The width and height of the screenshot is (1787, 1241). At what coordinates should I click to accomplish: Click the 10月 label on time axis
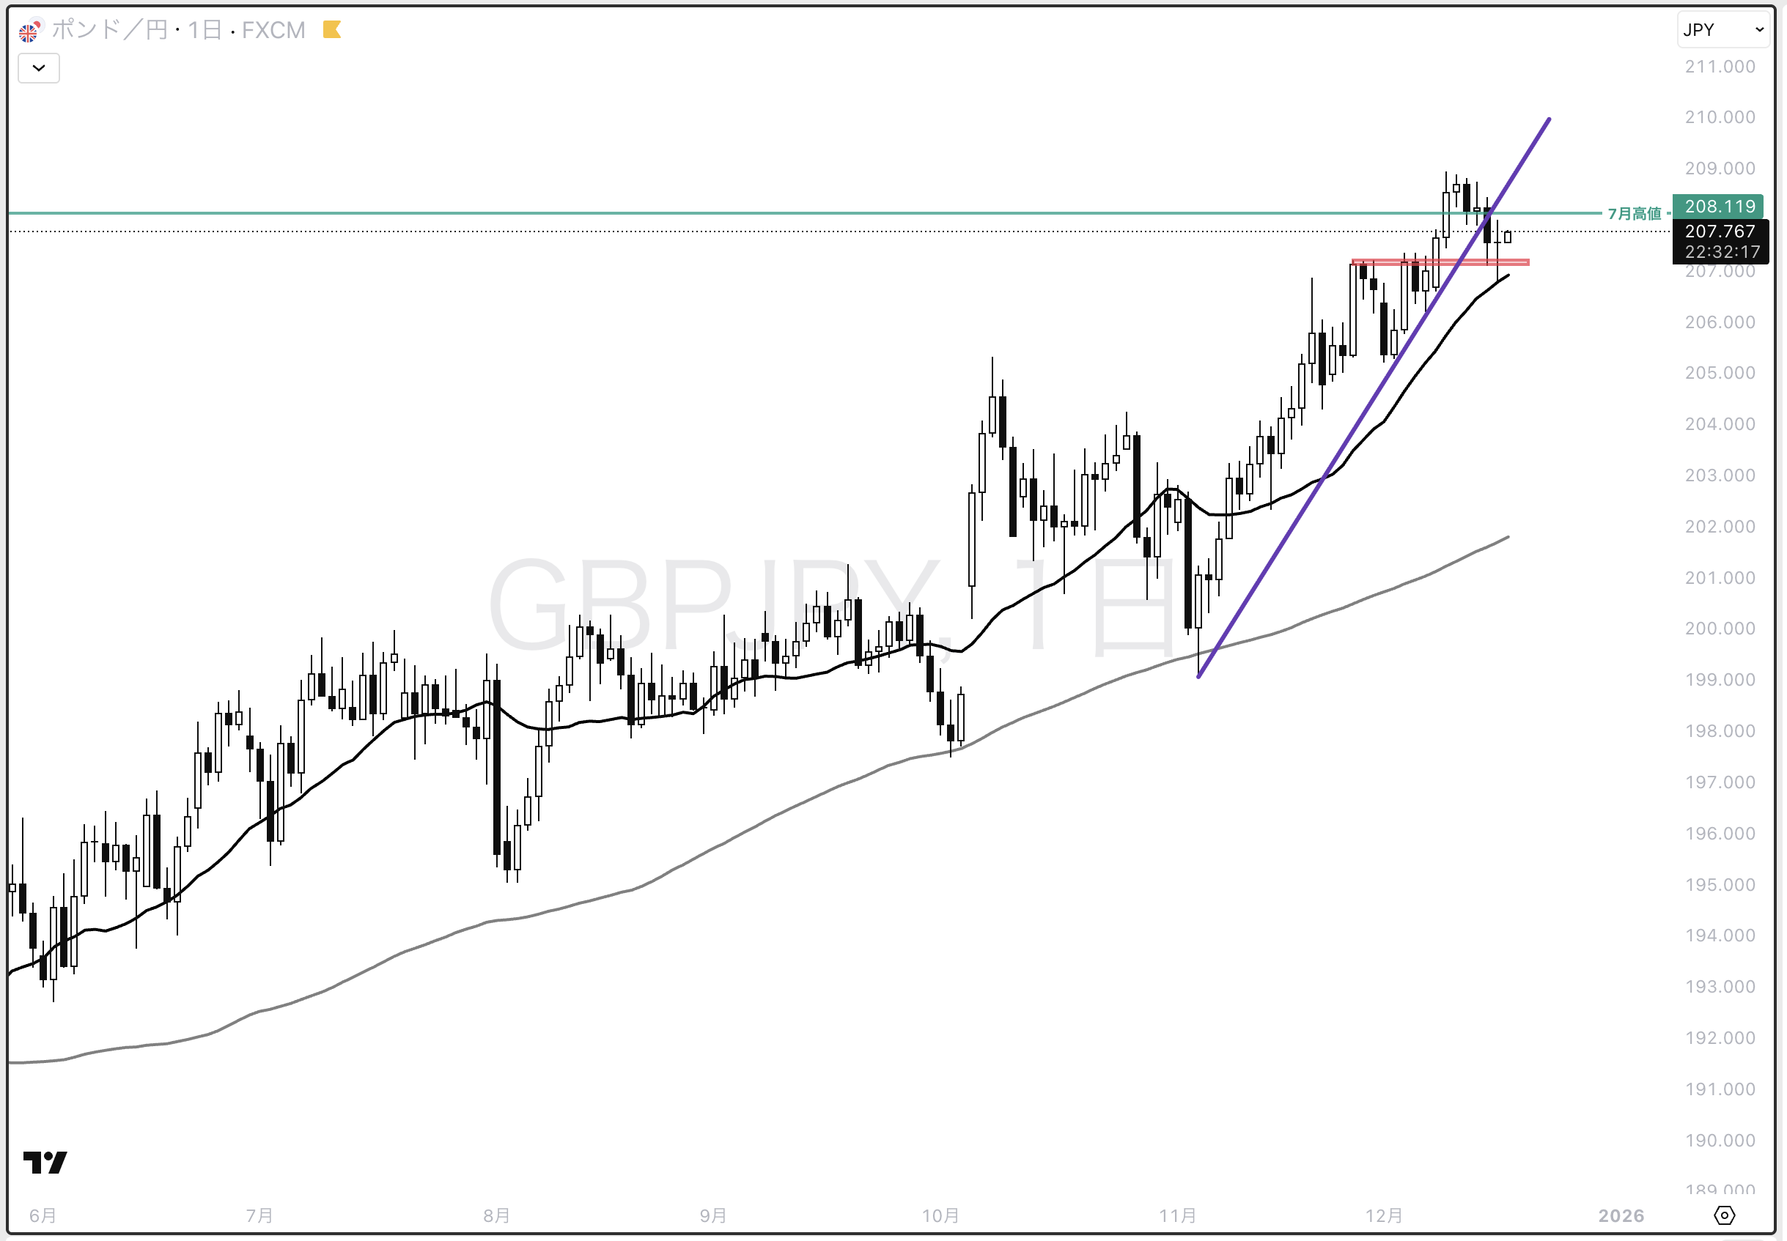(x=940, y=1215)
